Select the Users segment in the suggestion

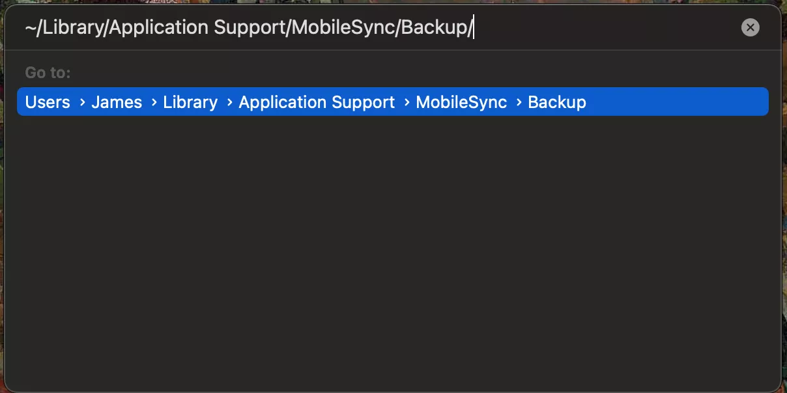click(x=48, y=102)
